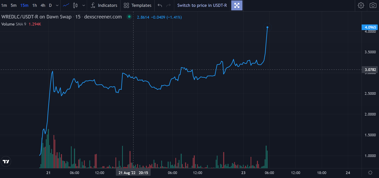Click the green market status dot

point(129,17)
